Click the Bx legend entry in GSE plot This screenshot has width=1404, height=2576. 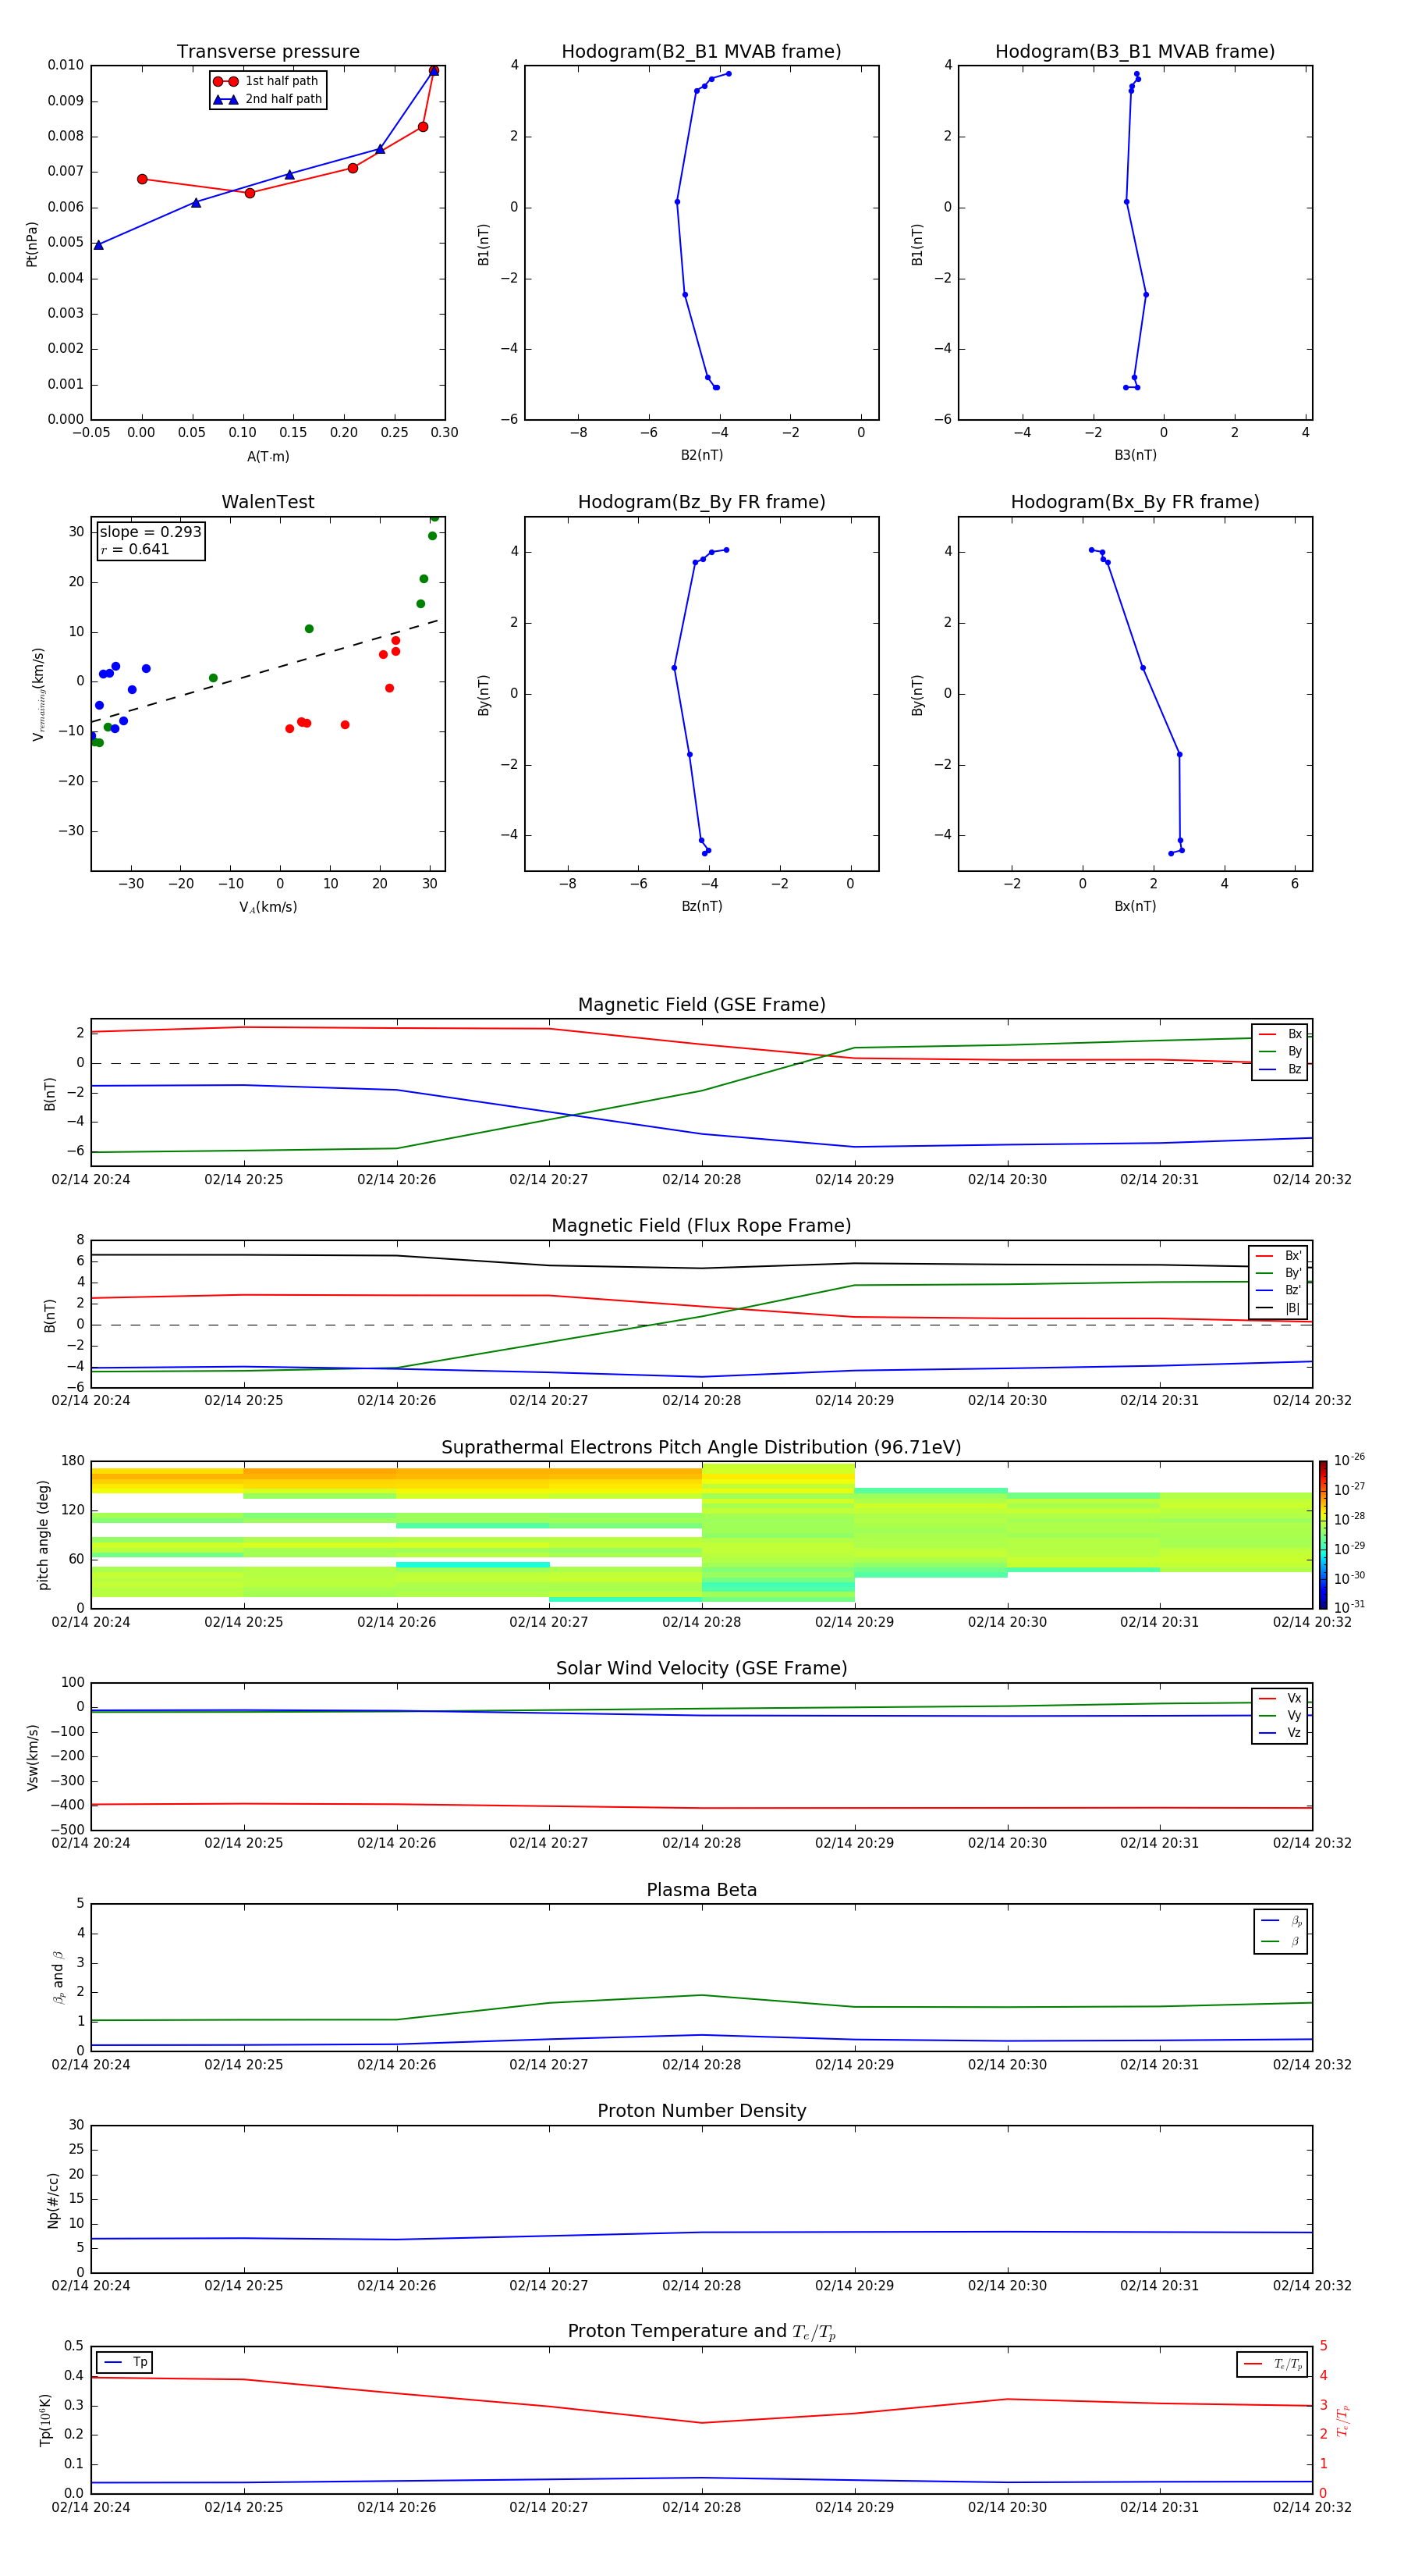tap(1280, 1034)
